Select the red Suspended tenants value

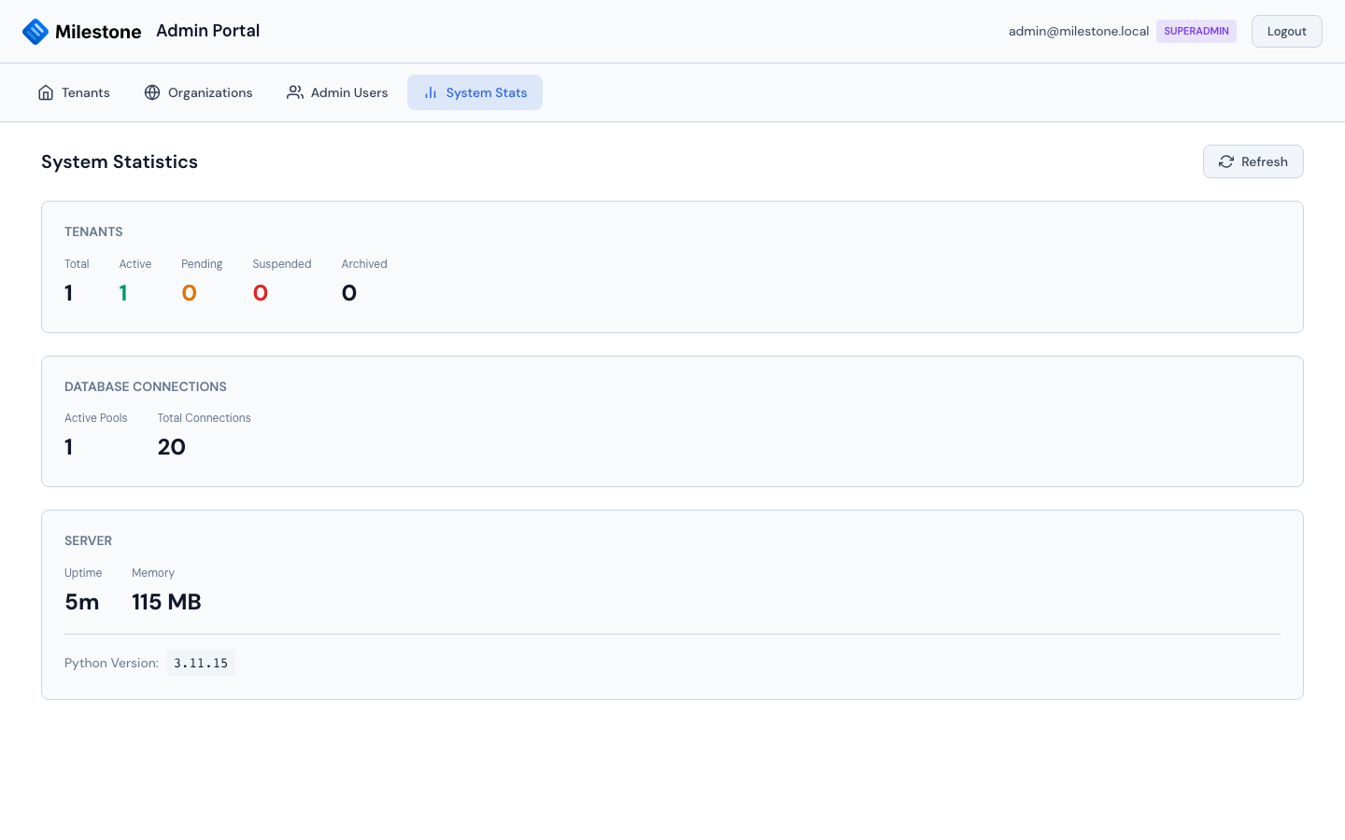pos(261,293)
